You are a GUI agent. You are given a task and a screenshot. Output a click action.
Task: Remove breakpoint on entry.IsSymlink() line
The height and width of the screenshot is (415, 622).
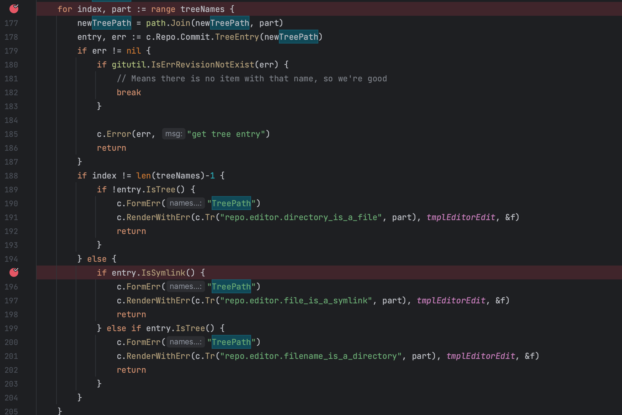14,272
